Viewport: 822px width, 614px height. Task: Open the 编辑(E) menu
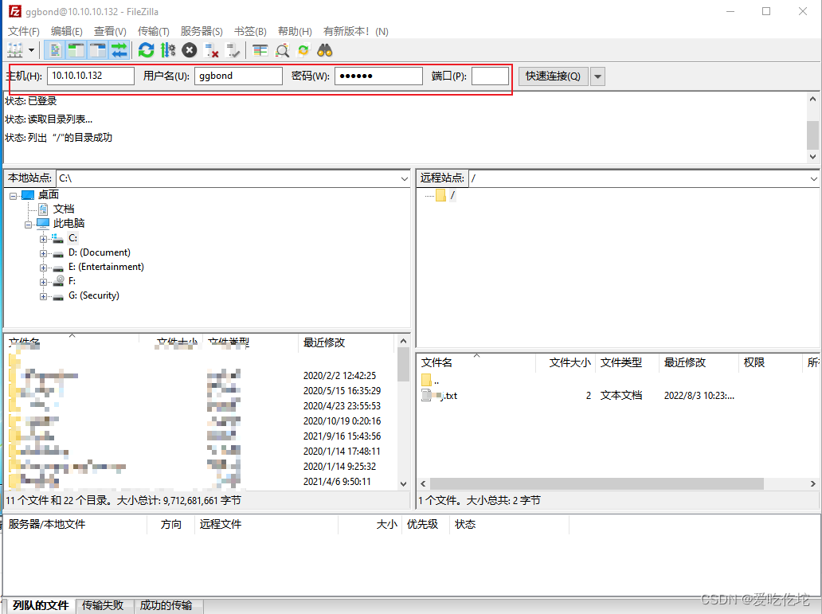tap(67, 32)
